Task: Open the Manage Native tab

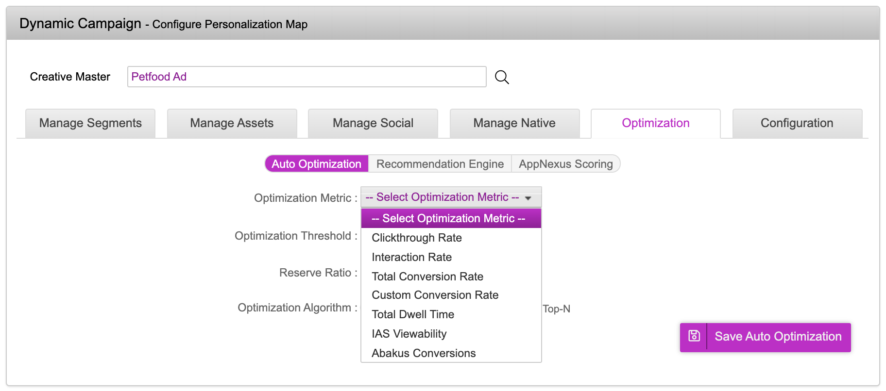Action: click(x=514, y=123)
